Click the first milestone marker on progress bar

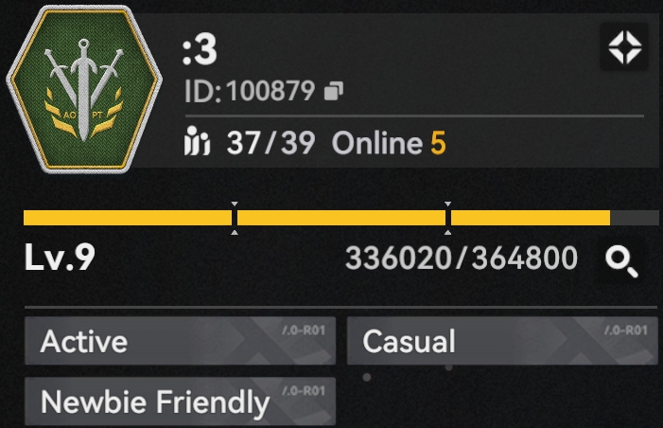235,218
